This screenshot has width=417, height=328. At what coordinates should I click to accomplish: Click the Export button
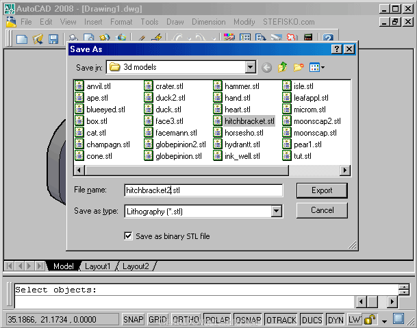[x=322, y=190]
